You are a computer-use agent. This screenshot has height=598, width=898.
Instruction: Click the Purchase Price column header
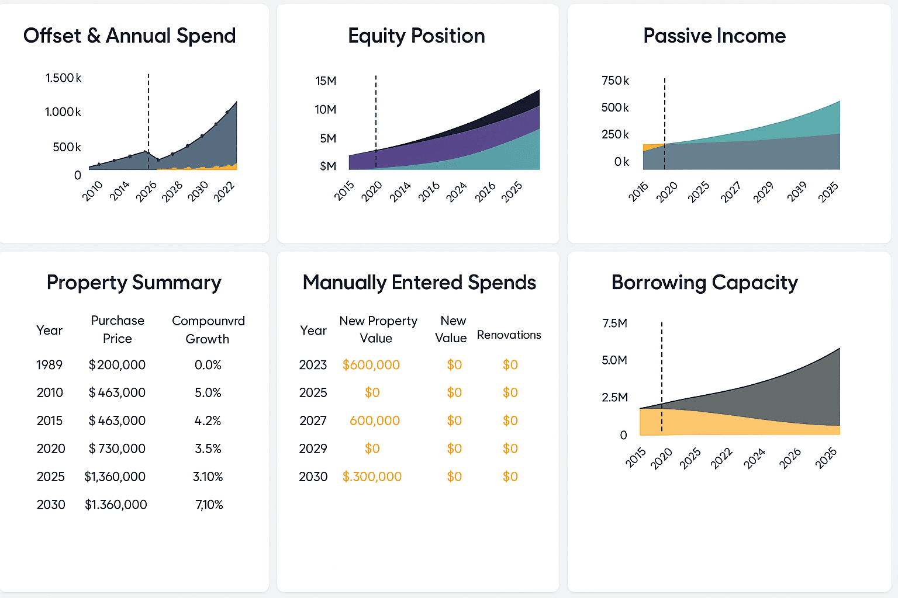tap(118, 329)
